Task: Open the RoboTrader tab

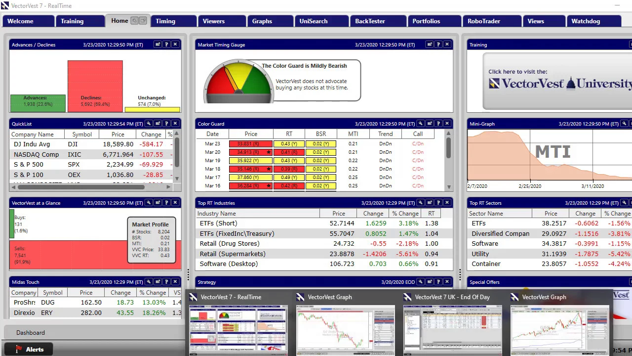Action: pyautogui.click(x=491, y=21)
